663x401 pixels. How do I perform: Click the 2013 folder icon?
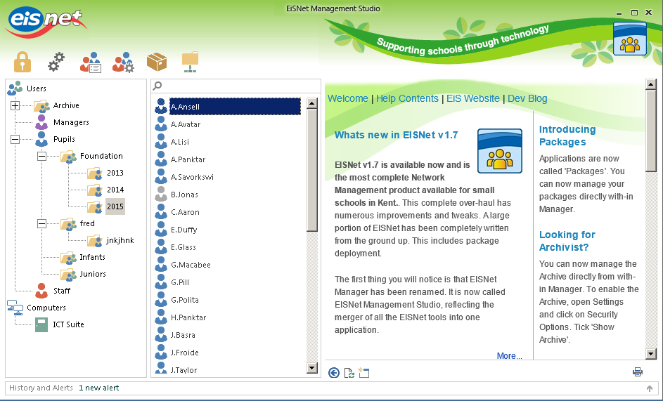click(95, 173)
